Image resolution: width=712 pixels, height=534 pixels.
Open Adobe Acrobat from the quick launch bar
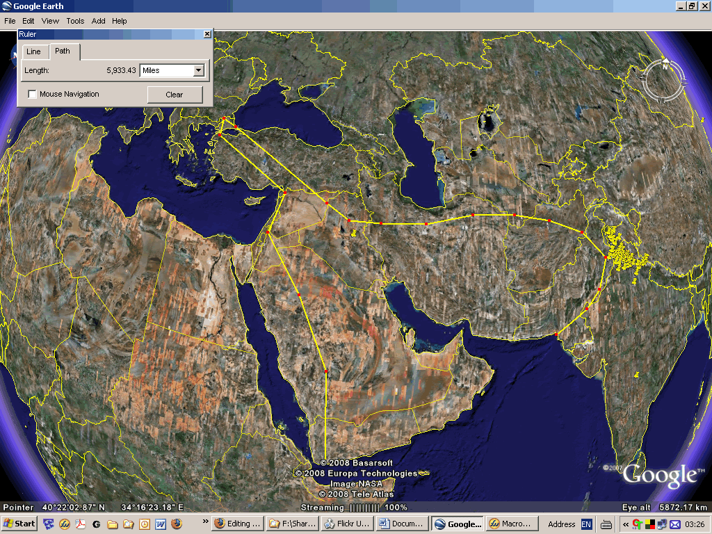81,524
